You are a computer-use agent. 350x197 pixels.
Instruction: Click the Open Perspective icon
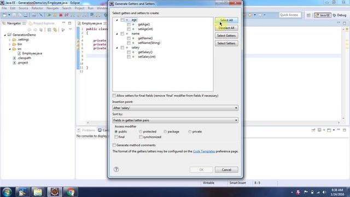click(308, 15)
